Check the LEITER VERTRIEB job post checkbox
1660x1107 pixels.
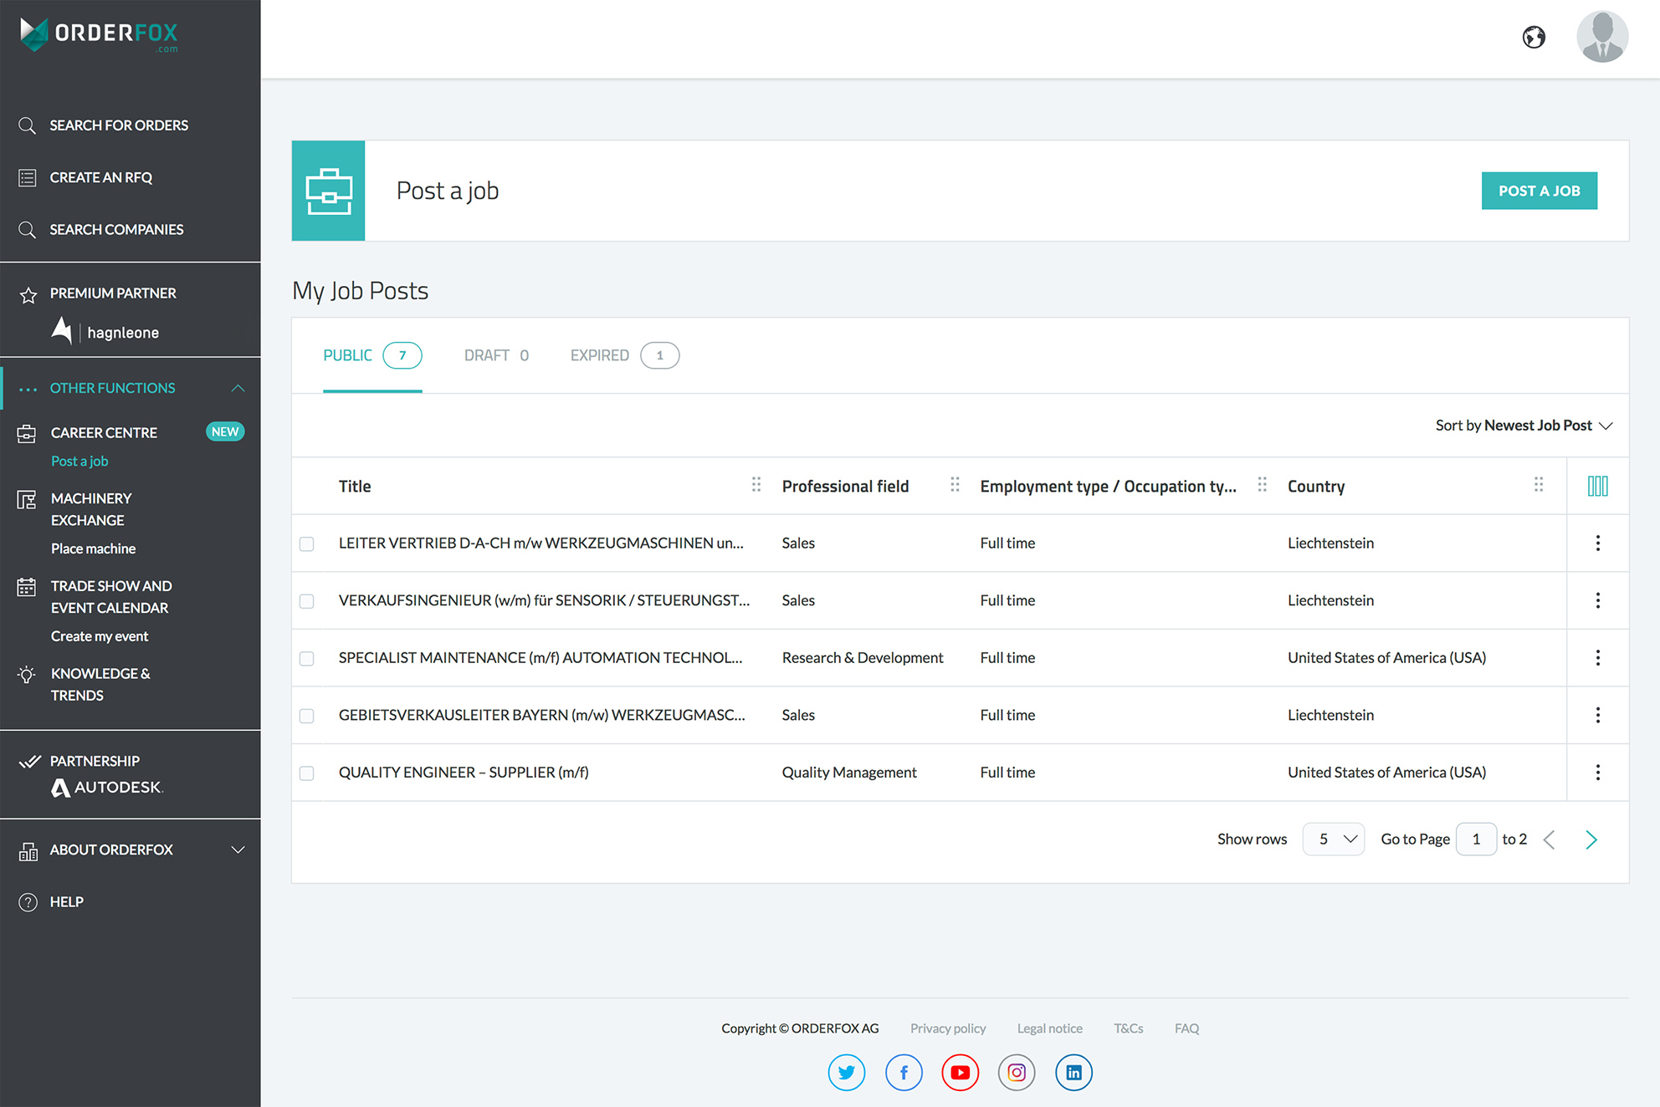click(308, 543)
